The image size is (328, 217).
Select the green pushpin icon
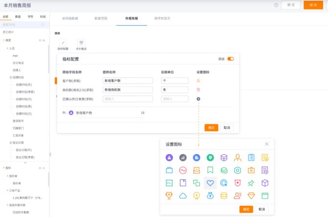click(x=251, y=183)
